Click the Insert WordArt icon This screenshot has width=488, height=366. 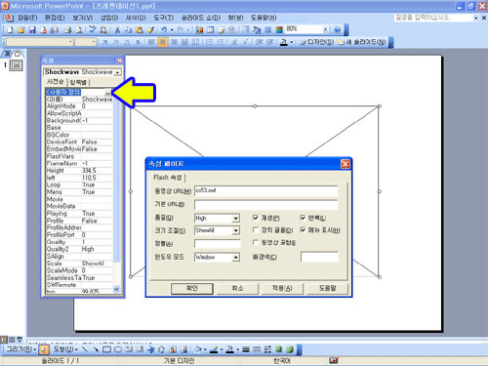(x=150, y=349)
